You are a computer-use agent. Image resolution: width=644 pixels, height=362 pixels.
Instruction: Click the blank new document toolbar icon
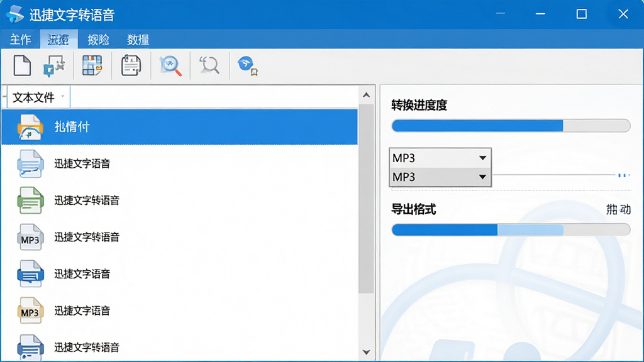[22, 65]
